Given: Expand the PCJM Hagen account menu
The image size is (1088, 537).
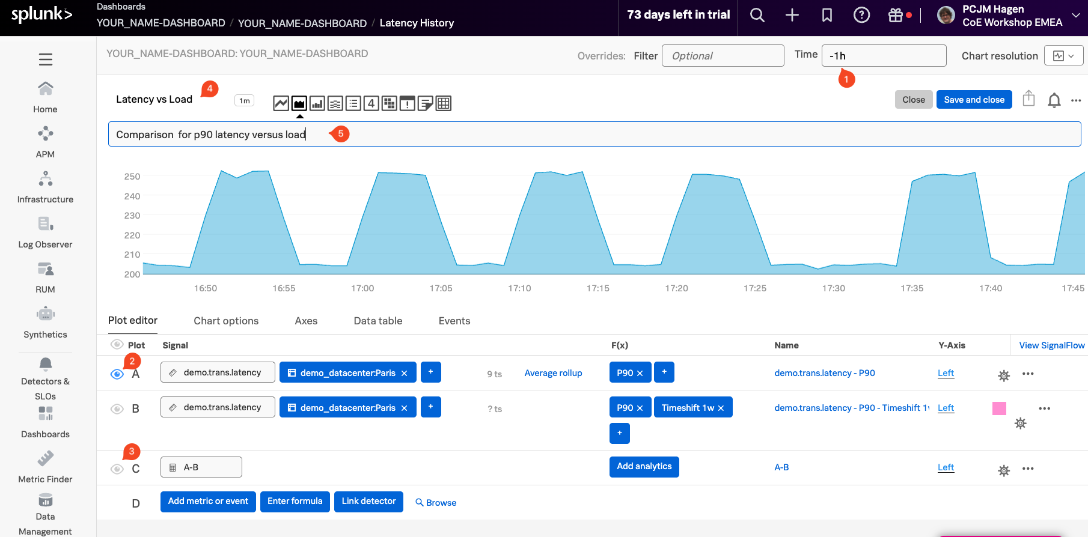Looking at the screenshot, I should pyautogui.click(x=1075, y=16).
